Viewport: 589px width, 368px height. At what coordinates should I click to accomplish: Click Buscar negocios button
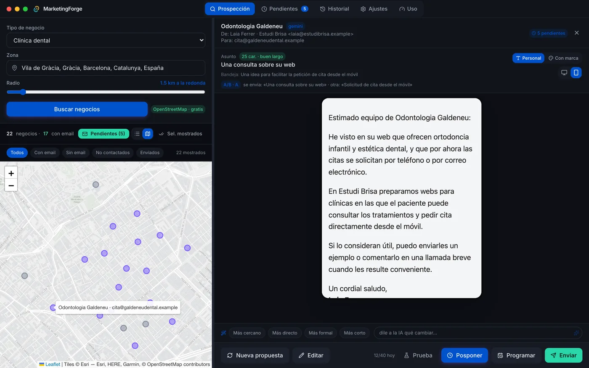click(77, 109)
